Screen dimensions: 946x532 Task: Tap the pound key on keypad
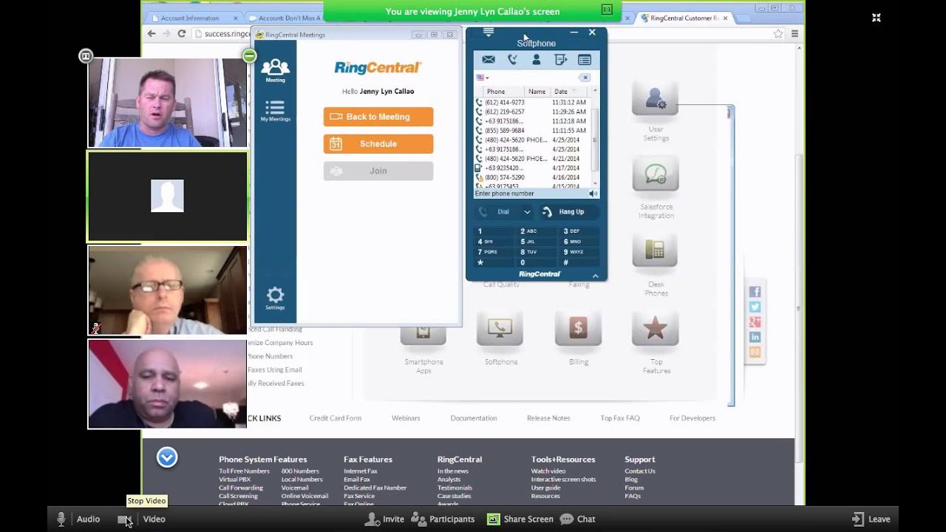pyautogui.click(x=579, y=262)
